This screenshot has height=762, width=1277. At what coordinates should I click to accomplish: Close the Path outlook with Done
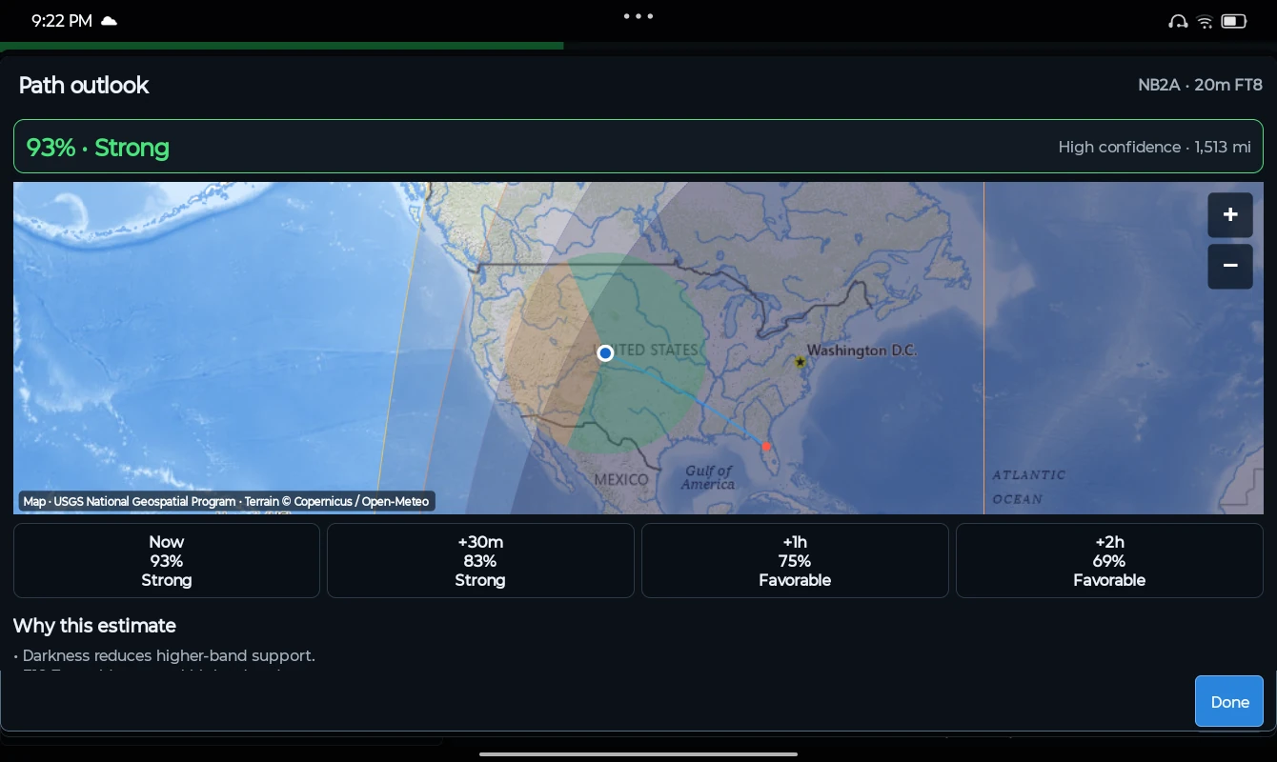[1229, 702]
